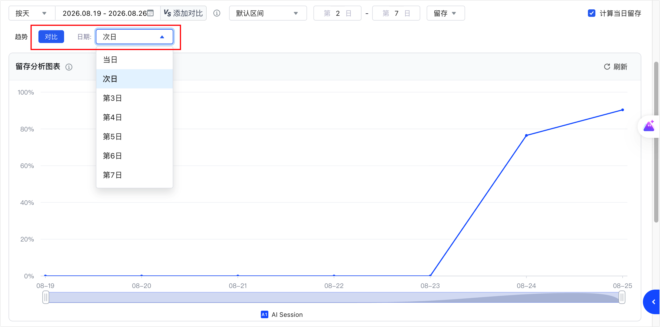This screenshot has width=660, height=327.
Task: Open the calendar date picker icon
Action: point(151,13)
